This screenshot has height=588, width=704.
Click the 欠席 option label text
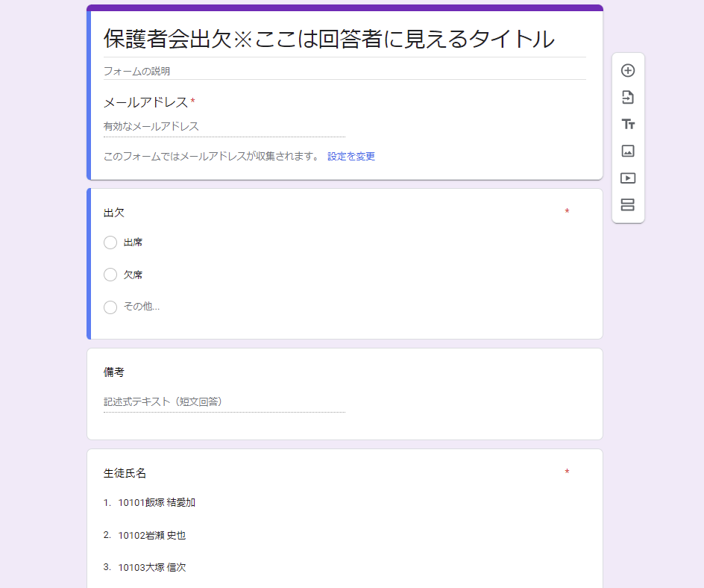(133, 275)
